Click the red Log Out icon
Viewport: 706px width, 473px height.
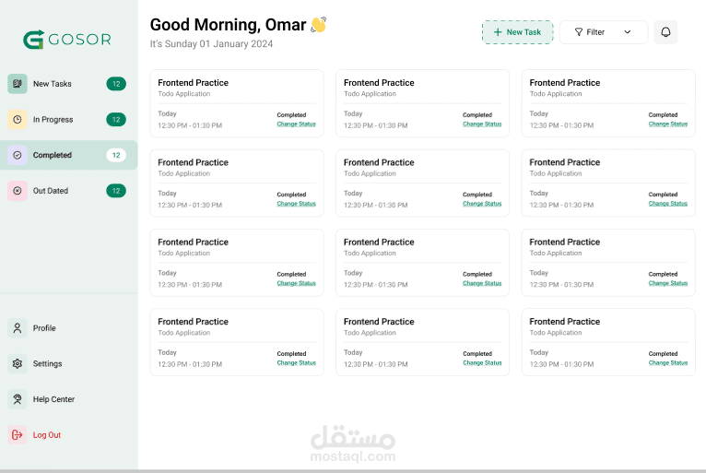(x=18, y=434)
